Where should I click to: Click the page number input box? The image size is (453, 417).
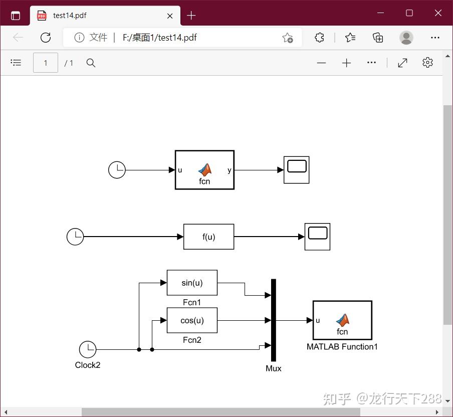[45, 62]
